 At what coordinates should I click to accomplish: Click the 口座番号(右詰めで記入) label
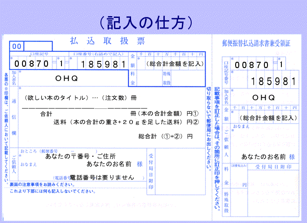coord(98,54)
